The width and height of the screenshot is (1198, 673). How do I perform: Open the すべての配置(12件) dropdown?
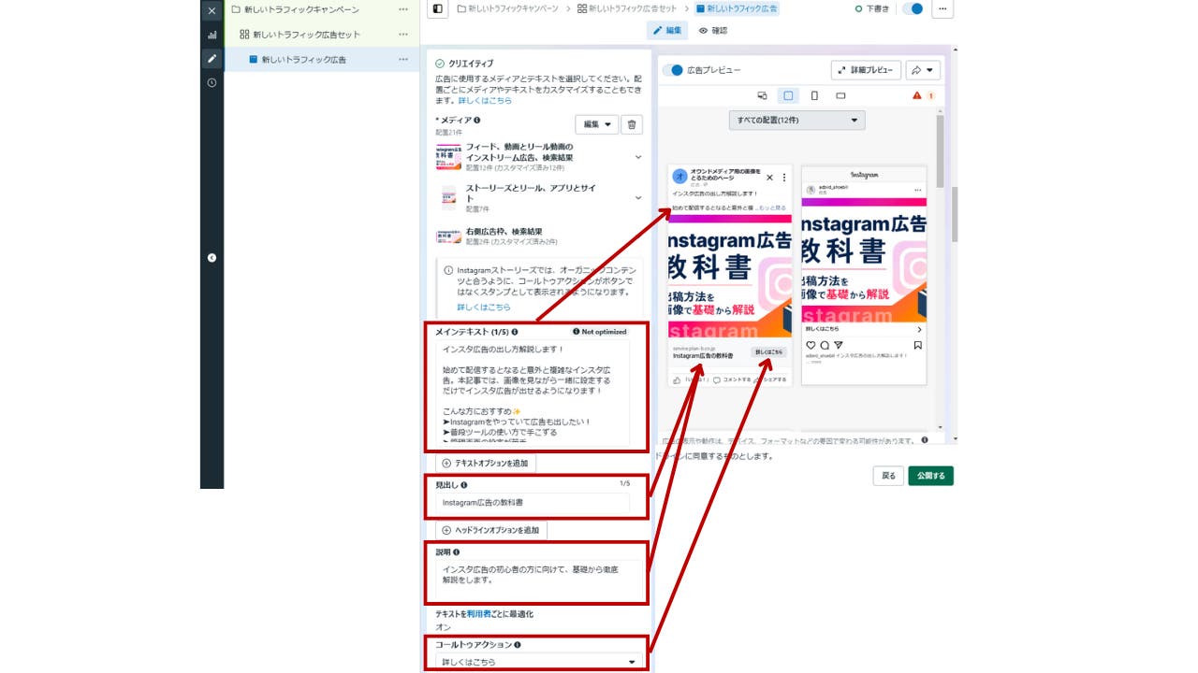tap(796, 120)
